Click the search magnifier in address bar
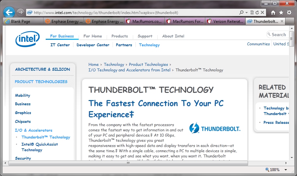297x176 pixels. click(x=241, y=12)
